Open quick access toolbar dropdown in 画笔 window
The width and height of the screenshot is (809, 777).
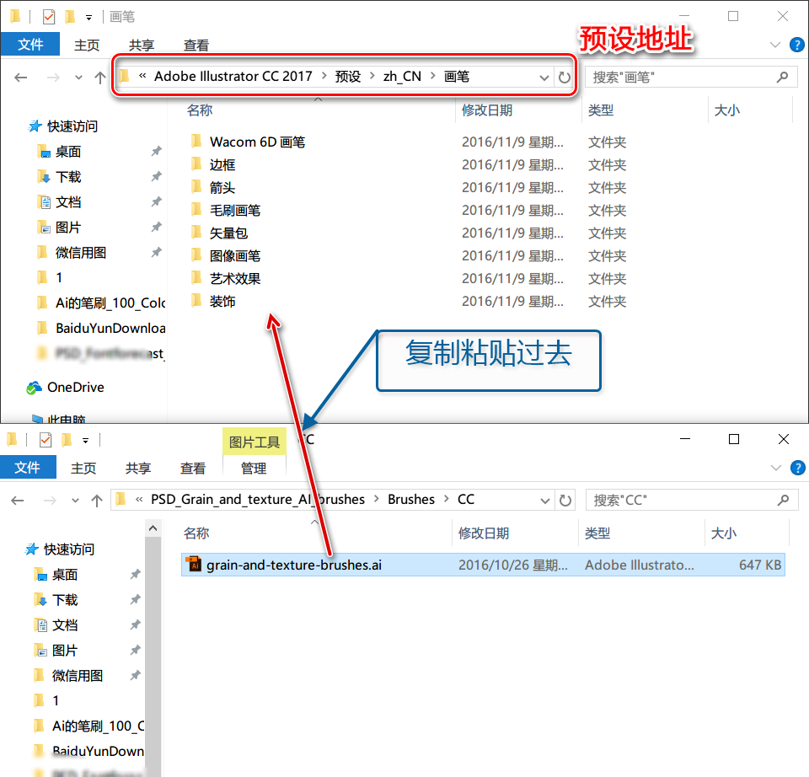point(88,18)
